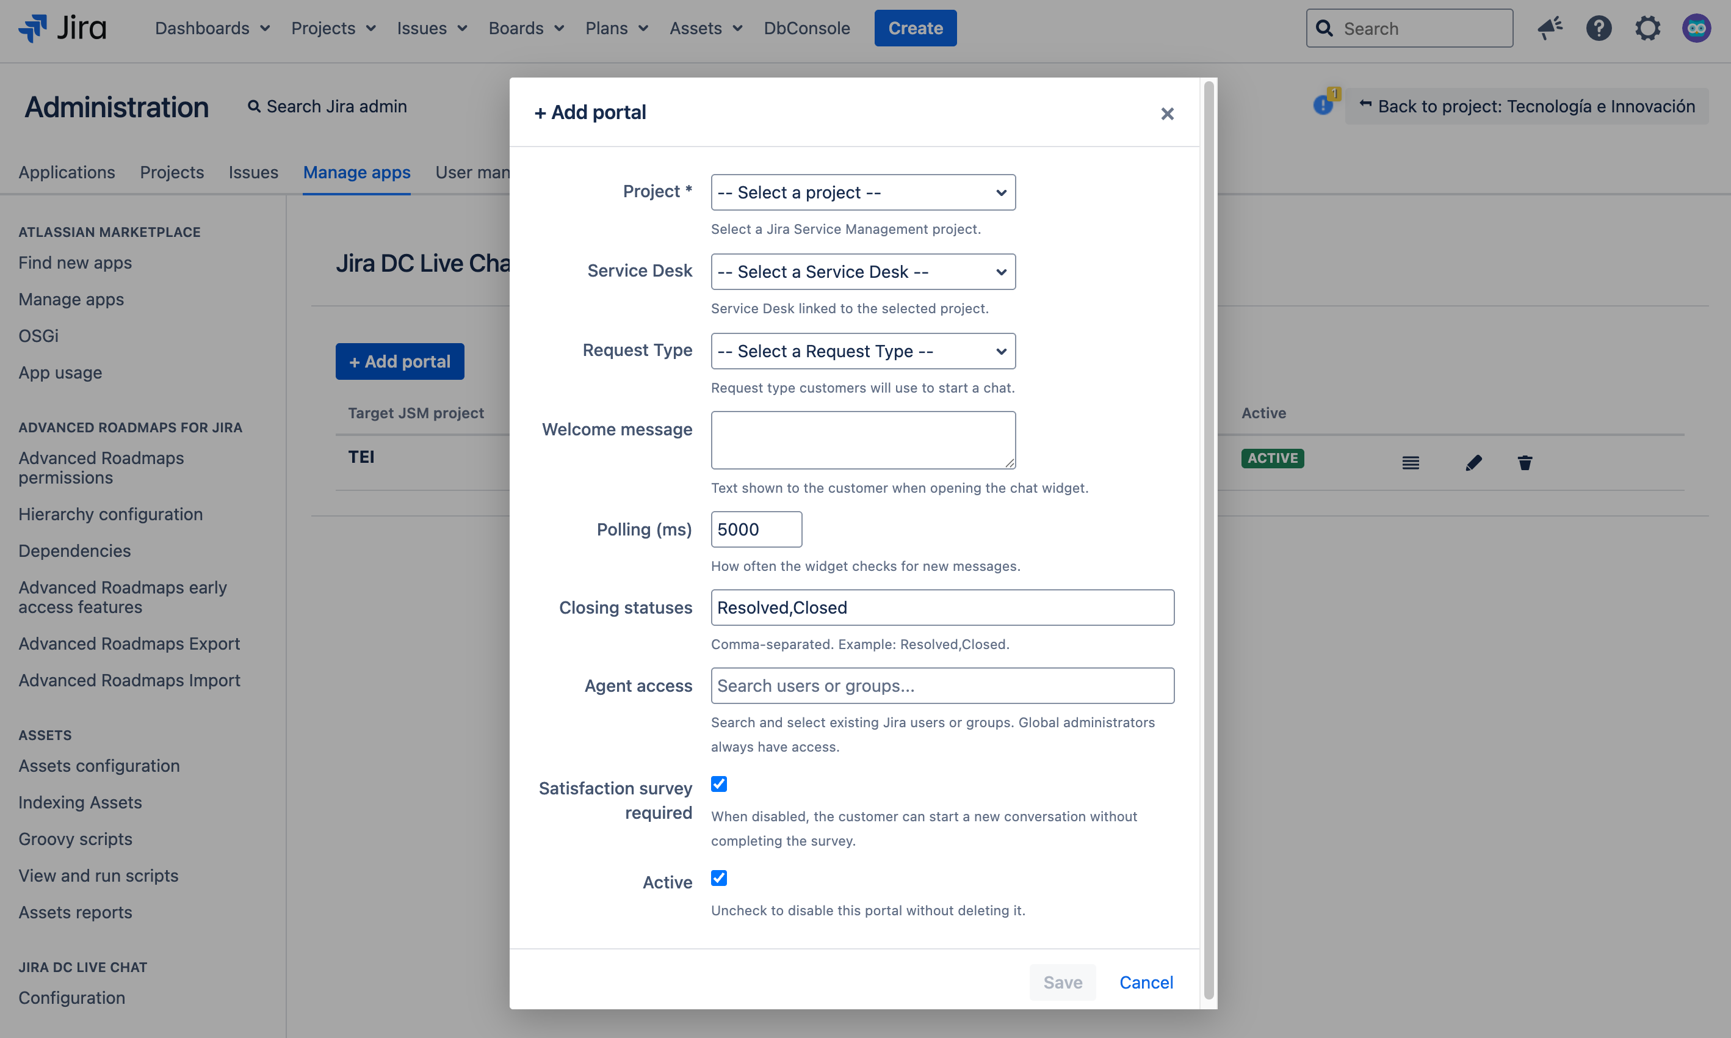Open Advanced Roadmaps early access features
The image size is (1731, 1038).
point(122,597)
